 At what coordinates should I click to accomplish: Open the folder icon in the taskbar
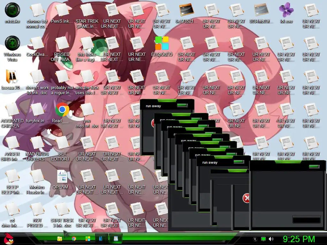60,239
